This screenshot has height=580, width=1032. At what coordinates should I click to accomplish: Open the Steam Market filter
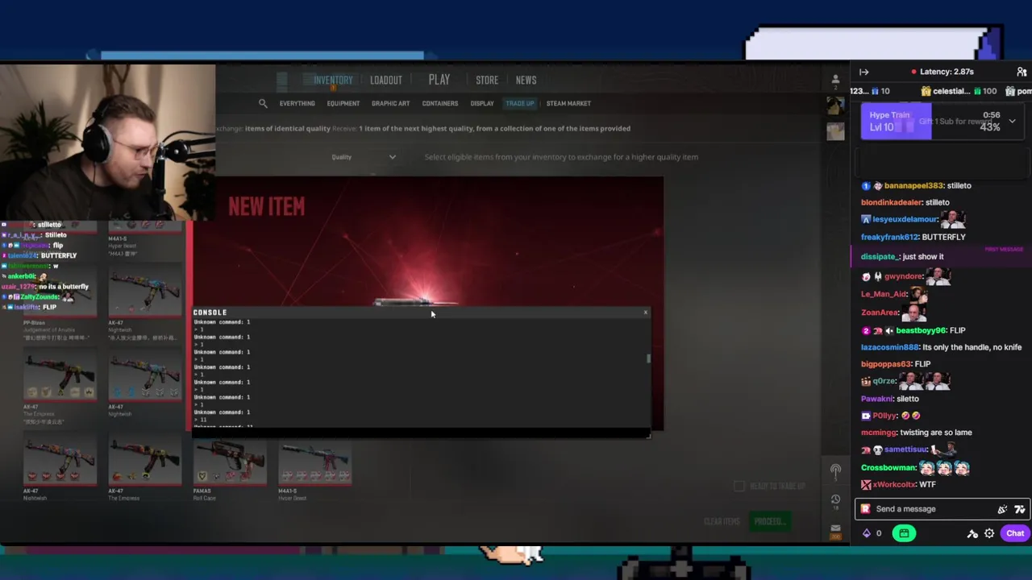click(568, 103)
